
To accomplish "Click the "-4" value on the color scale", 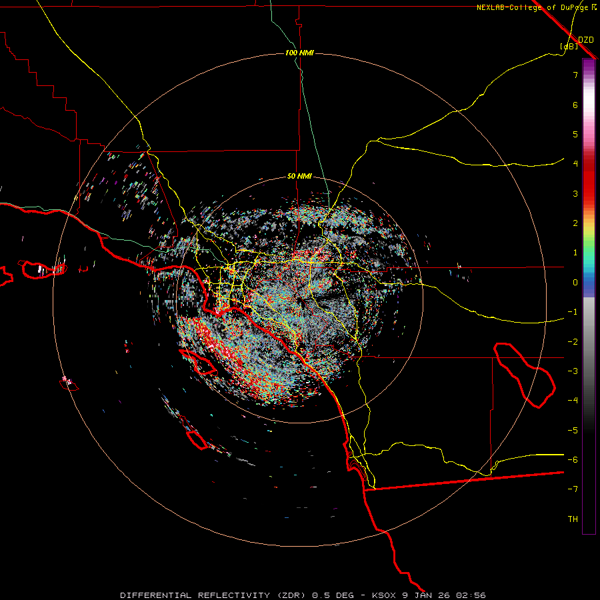I will click(x=573, y=401).
